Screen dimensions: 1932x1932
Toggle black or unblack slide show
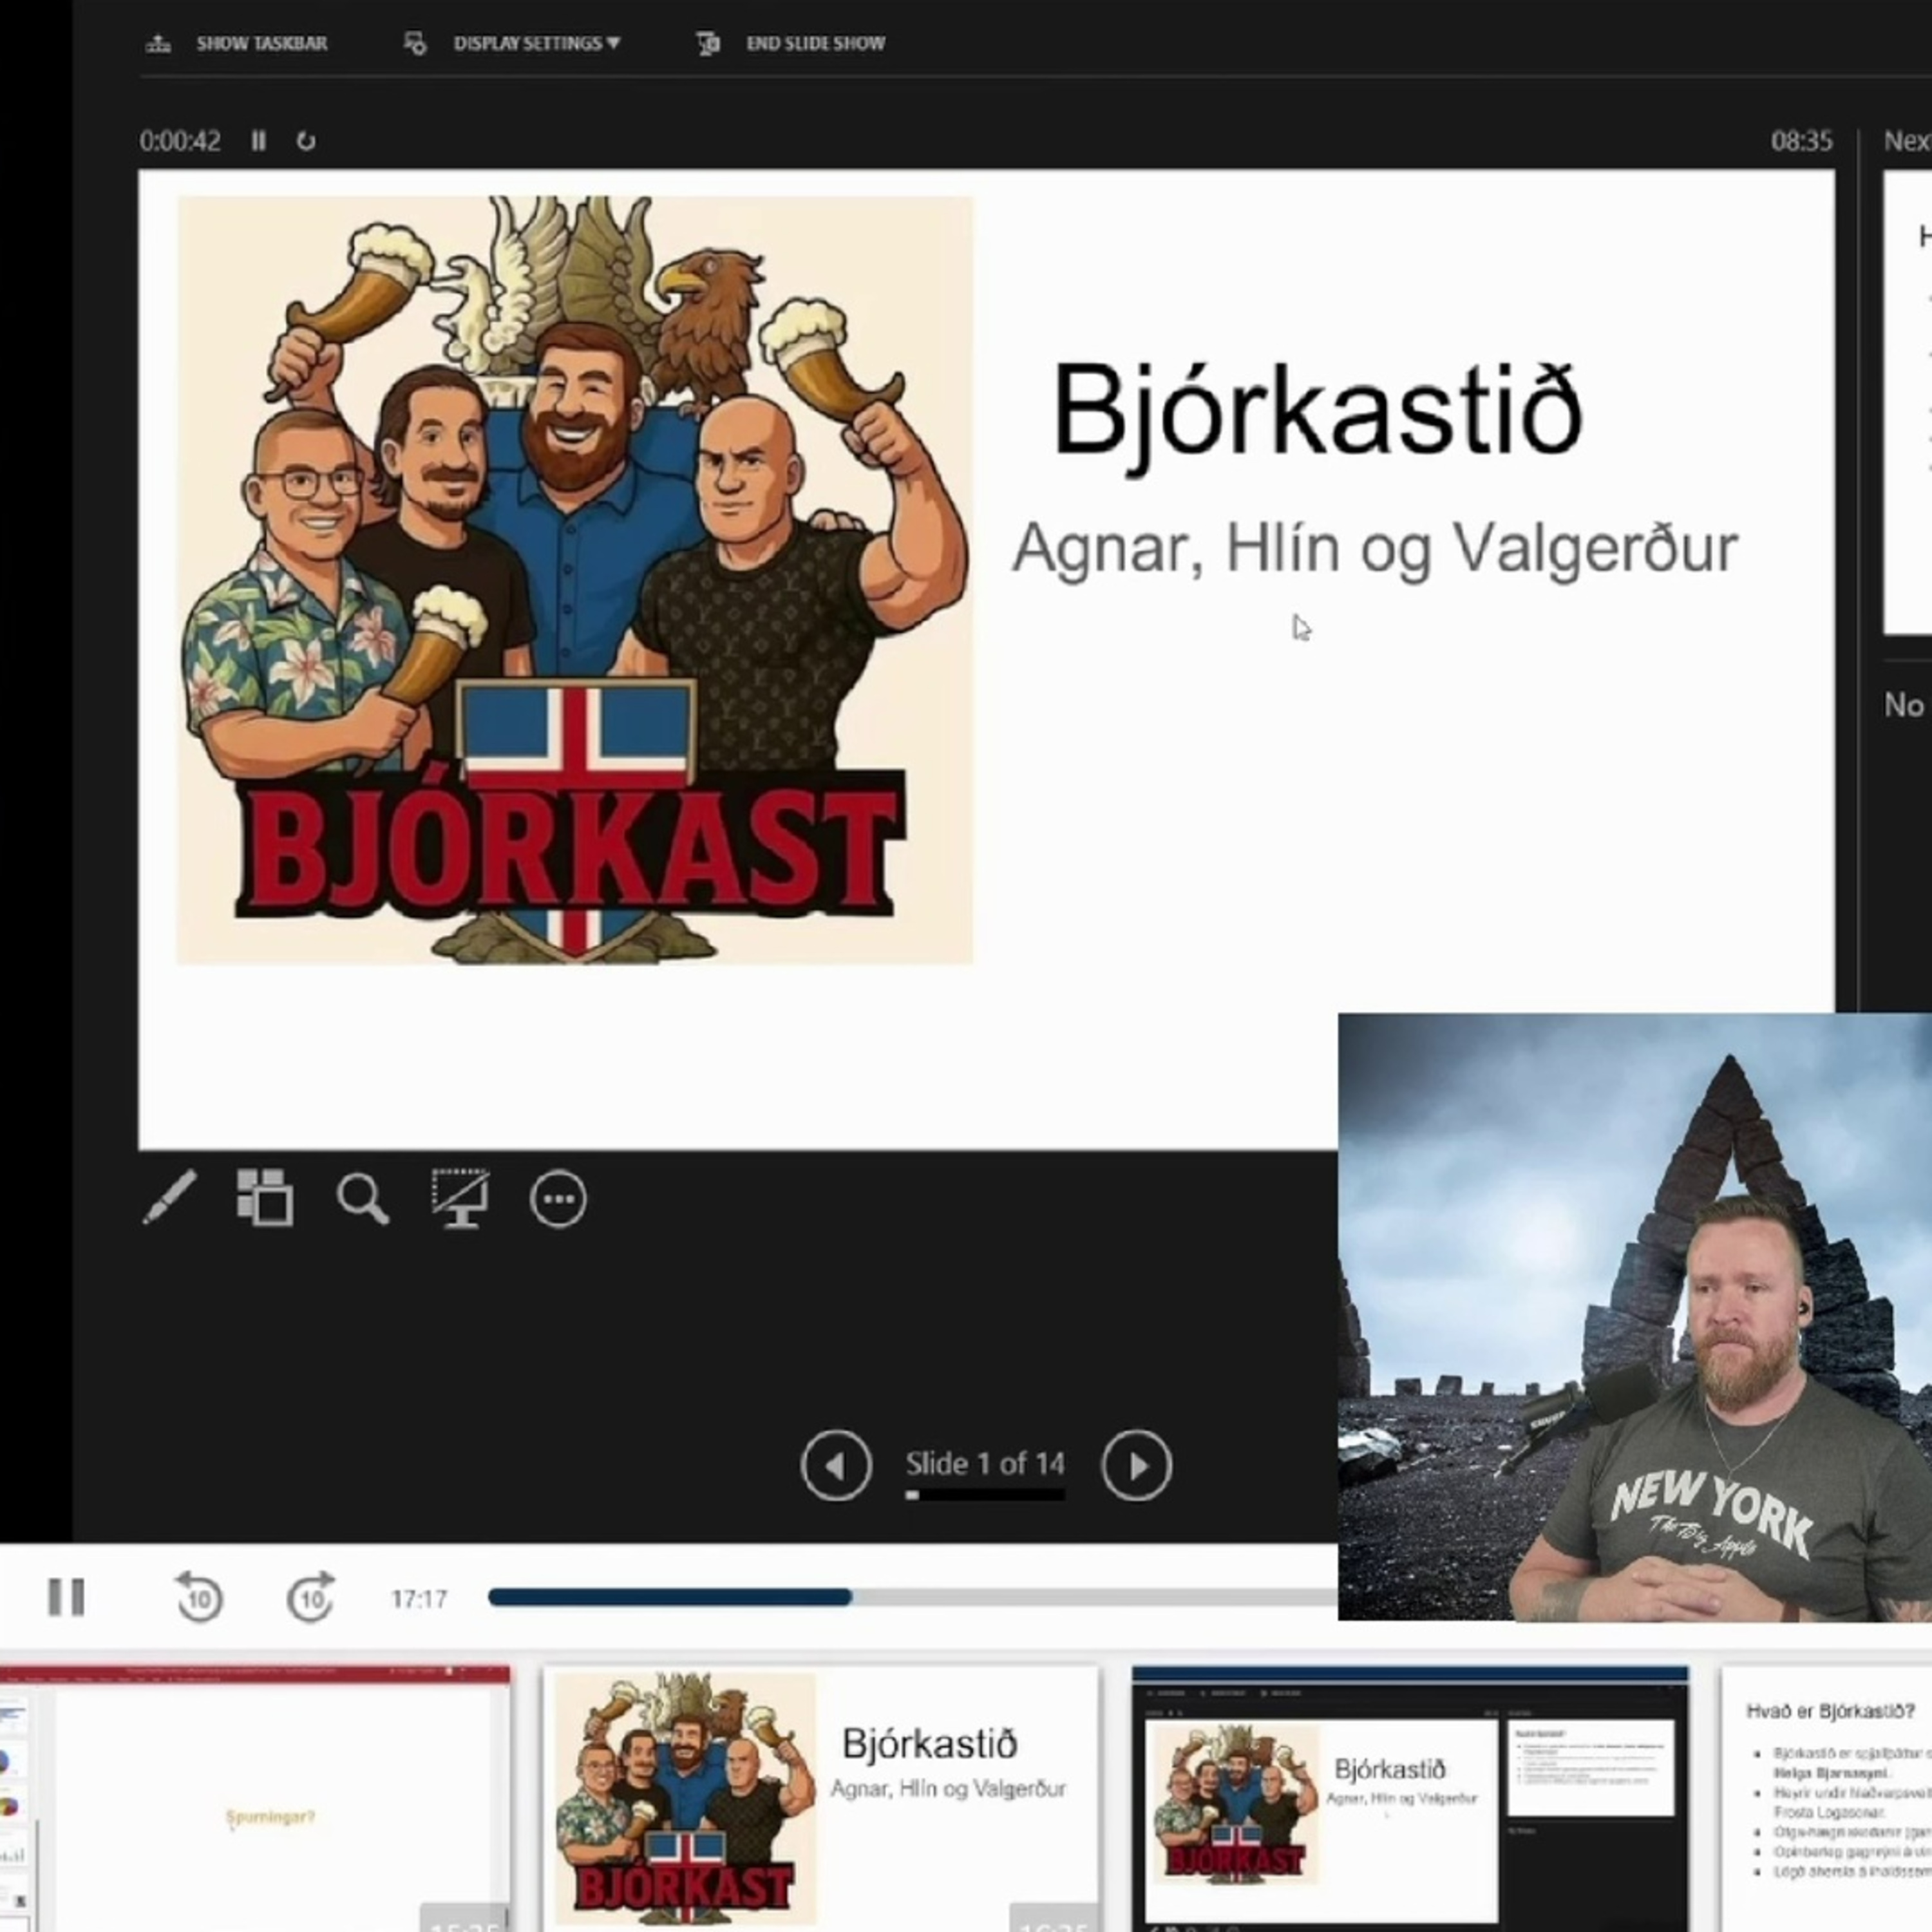460,1197
